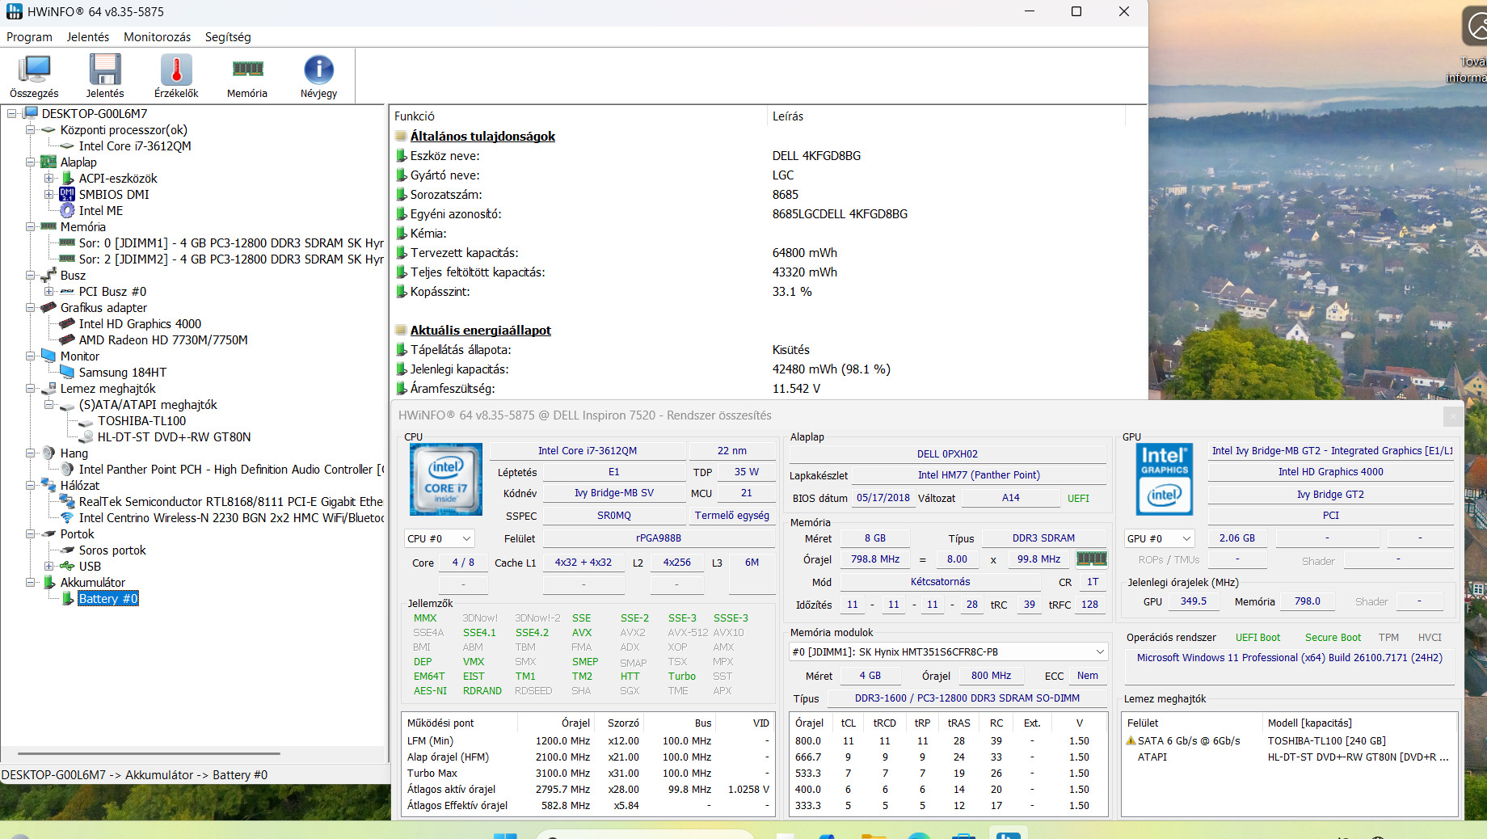Close the Rendszer összesítés summary window

(1453, 415)
